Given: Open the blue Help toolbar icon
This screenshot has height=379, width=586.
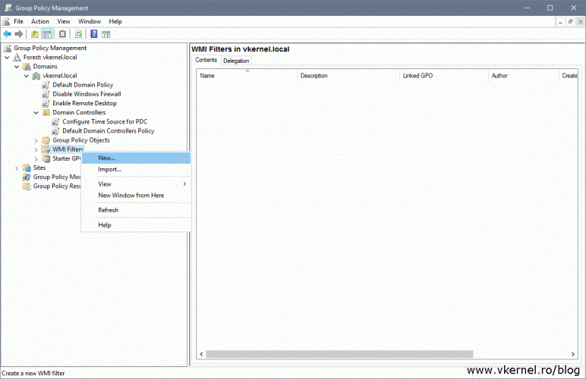Looking at the screenshot, I should 94,34.
